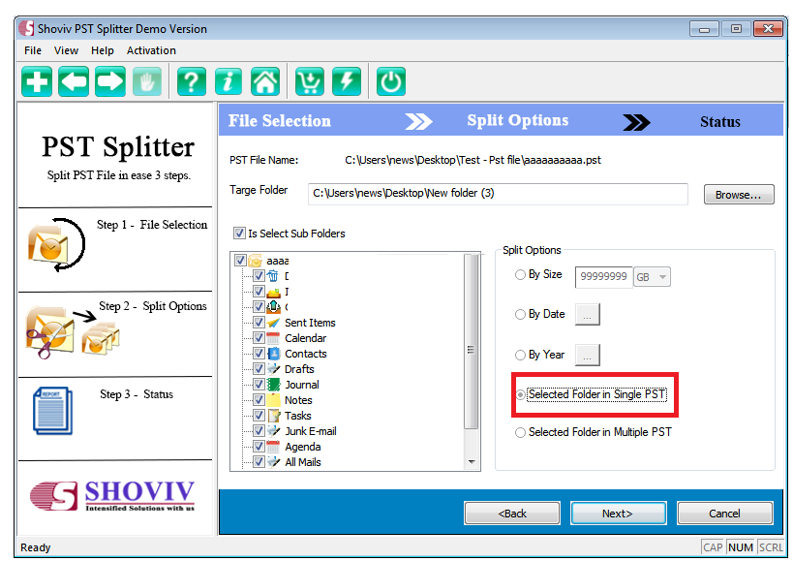Screen dimensions: 793x561
Task: Click the size value 99999999 input field
Action: pos(603,276)
